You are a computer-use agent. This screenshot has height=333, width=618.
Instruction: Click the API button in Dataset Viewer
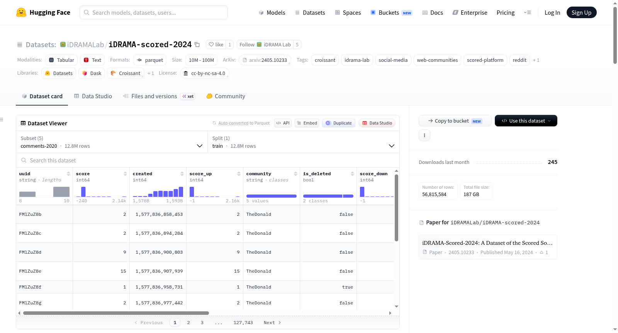[x=283, y=123]
